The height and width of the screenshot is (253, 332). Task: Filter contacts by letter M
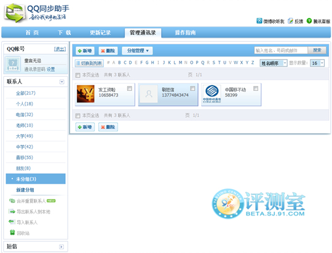[180, 63]
